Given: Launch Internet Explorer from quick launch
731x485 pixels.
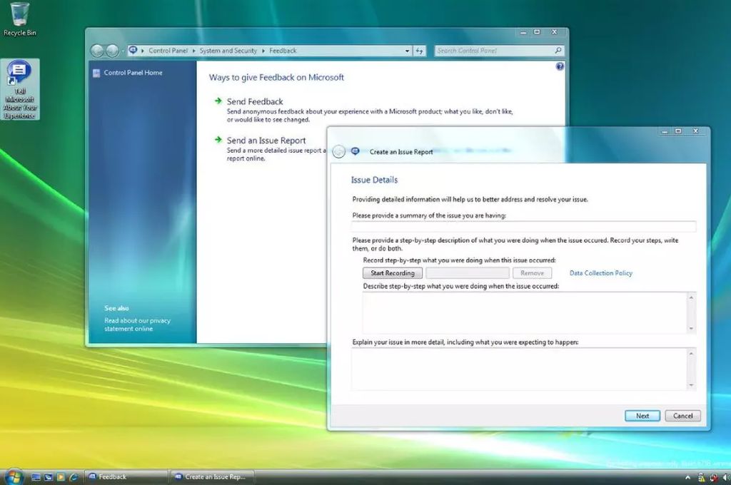Looking at the screenshot, I should [x=74, y=477].
